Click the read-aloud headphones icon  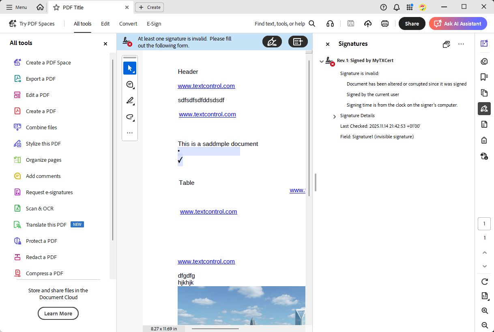click(330, 24)
